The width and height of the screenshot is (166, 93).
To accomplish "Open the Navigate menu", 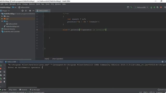I will point(13,4).
